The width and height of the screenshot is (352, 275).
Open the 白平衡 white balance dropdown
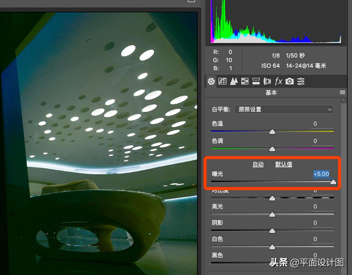(283, 109)
